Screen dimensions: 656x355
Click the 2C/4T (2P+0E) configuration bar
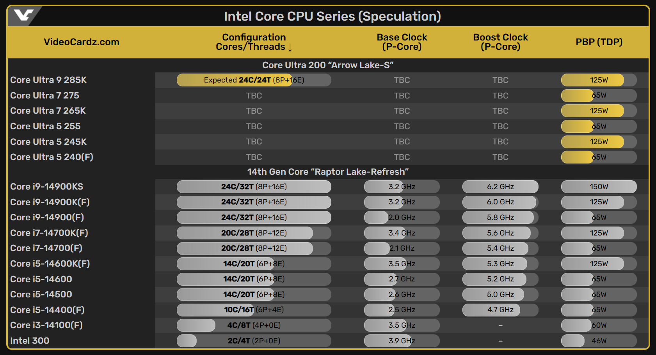coord(254,341)
